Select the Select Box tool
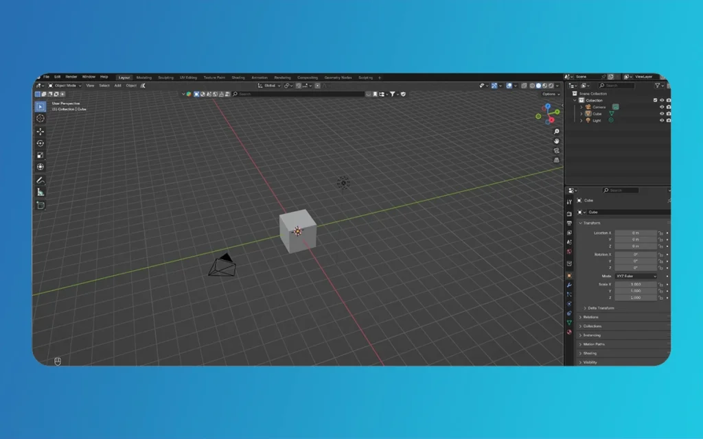Image resolution: width=703 pixels, height=439 pixels. 41,106
